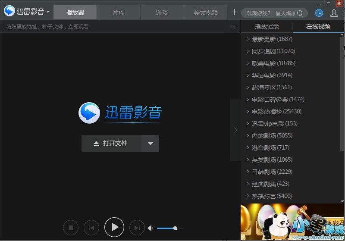
Task: Mute audio with the speaker icon
Action: (x=151, y=228)
